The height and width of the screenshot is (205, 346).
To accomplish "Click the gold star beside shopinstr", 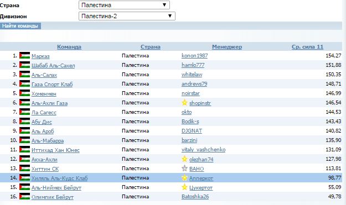I will [184, 103].
